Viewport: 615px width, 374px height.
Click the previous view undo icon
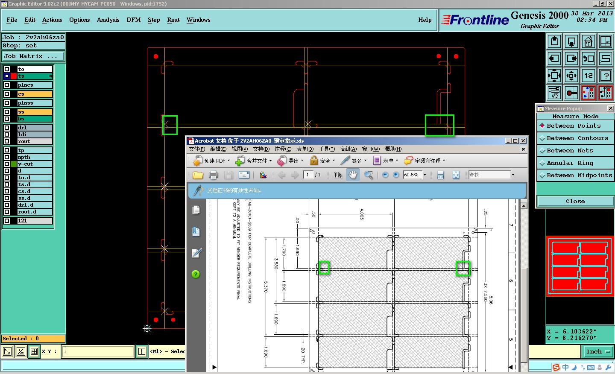[589, 58]
